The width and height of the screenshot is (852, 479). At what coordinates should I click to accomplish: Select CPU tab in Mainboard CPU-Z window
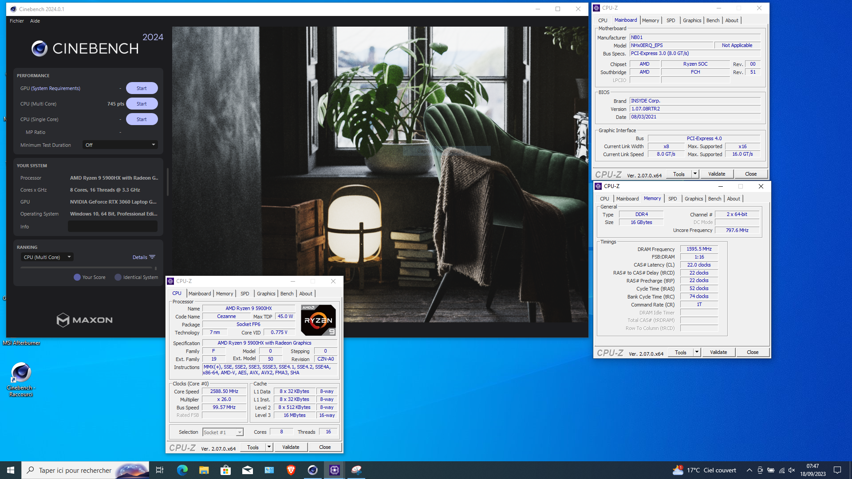point(603,20)
